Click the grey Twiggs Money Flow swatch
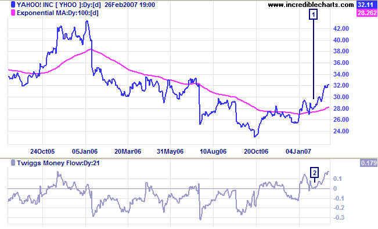Screen dimensions: 378x229 point(13,163)
